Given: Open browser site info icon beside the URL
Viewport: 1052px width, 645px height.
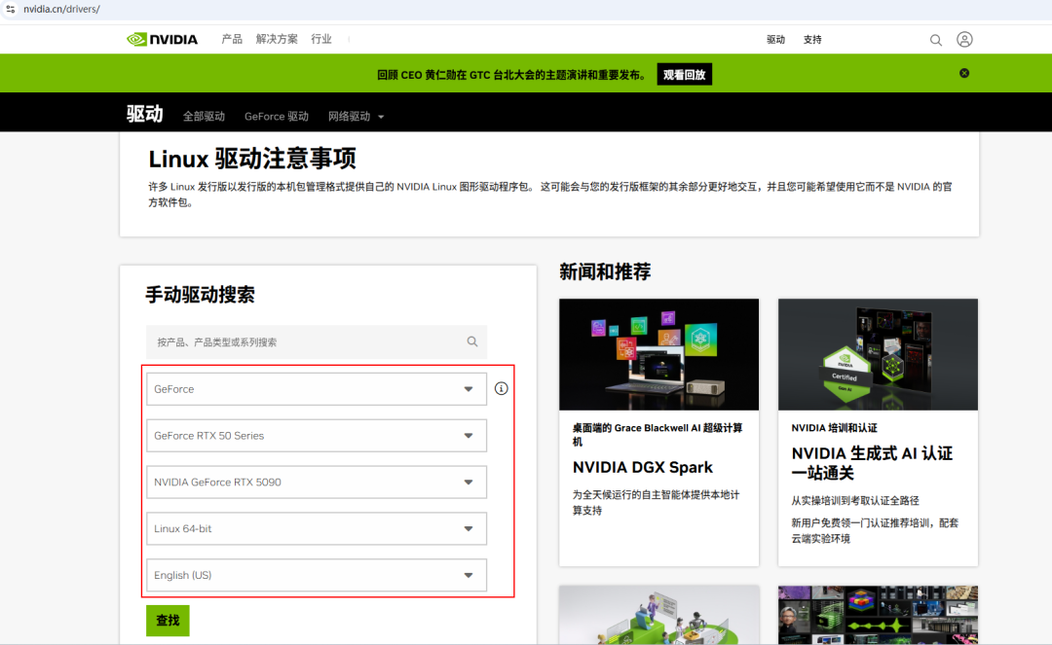Looking at the screenshot, I should 10,9.
